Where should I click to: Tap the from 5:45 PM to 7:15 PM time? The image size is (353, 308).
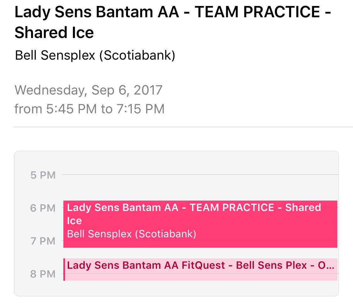coord(89,109)
